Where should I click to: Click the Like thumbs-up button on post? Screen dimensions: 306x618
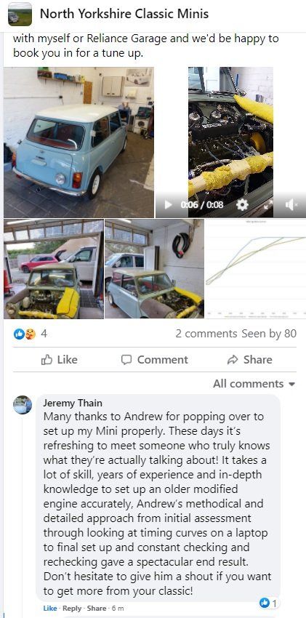(60, 359)
